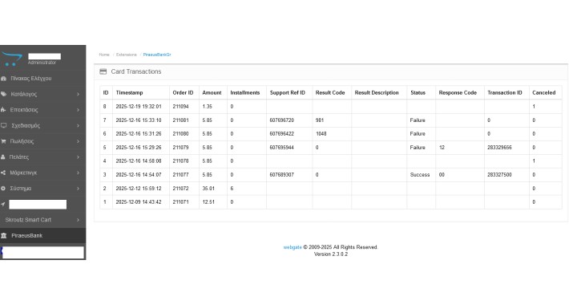This screenshot has height=305, width=569.
Task: Click the shopping cart icon beside Πωλήσεις
Action: click(x=3, y=141)
